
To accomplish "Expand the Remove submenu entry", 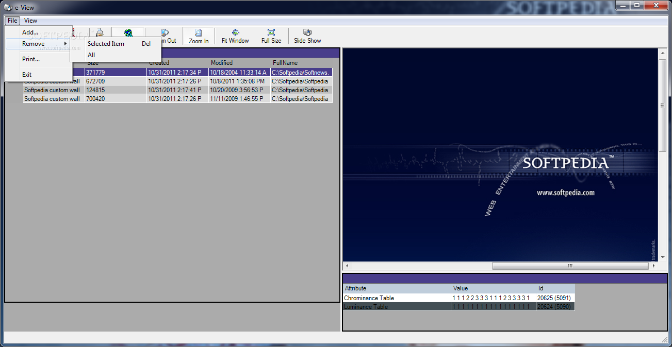I will (x=38, y=44).
